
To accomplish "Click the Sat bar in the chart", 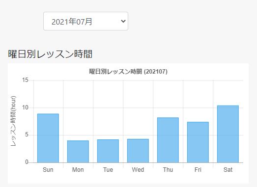I will [228, 134].
